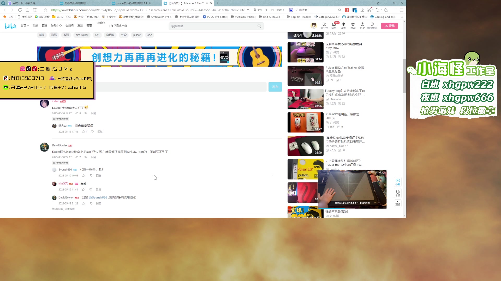Open the browser downloads icon
The image size is (501, 281).
pyautogui.click(x=362, y=10)
